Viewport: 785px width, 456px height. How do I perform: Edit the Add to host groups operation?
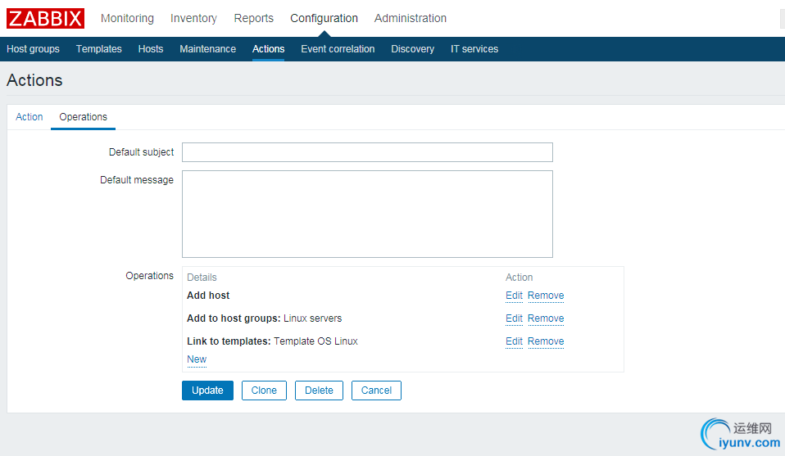(514, 318)
